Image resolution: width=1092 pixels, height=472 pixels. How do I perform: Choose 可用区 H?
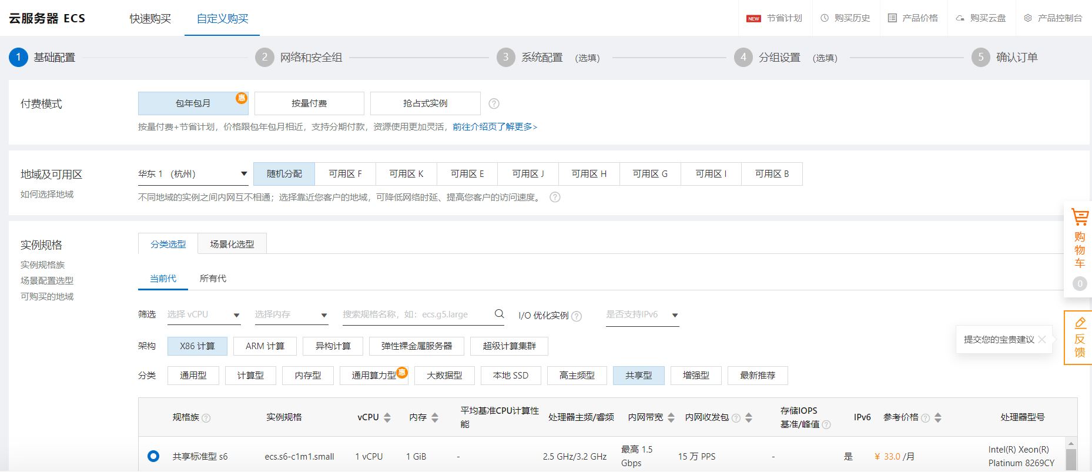click(589, 174)
